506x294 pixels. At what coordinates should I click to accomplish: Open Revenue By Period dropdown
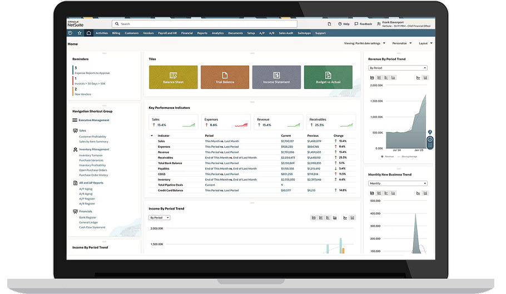(398, 68)
